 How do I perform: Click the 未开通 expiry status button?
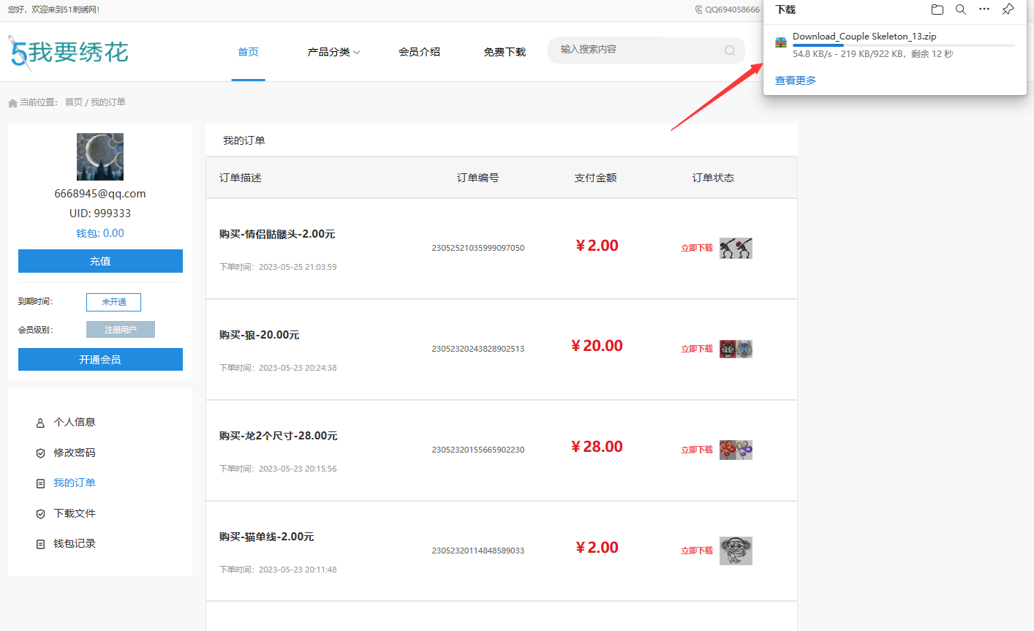coord(113,302)
